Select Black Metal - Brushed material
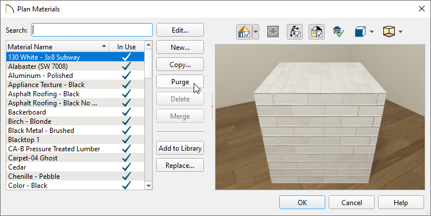The width and height of the screenshot is (431, 216). pyautogui.click(x=75, y=130)
